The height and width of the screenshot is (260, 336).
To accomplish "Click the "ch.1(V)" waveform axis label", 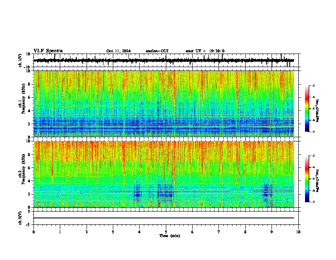I will tap(20, 60).
